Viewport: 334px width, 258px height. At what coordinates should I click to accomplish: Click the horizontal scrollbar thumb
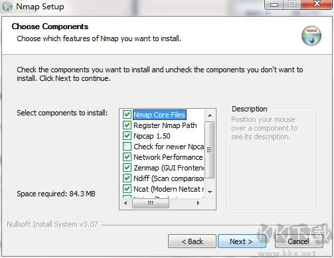[151, 203]
